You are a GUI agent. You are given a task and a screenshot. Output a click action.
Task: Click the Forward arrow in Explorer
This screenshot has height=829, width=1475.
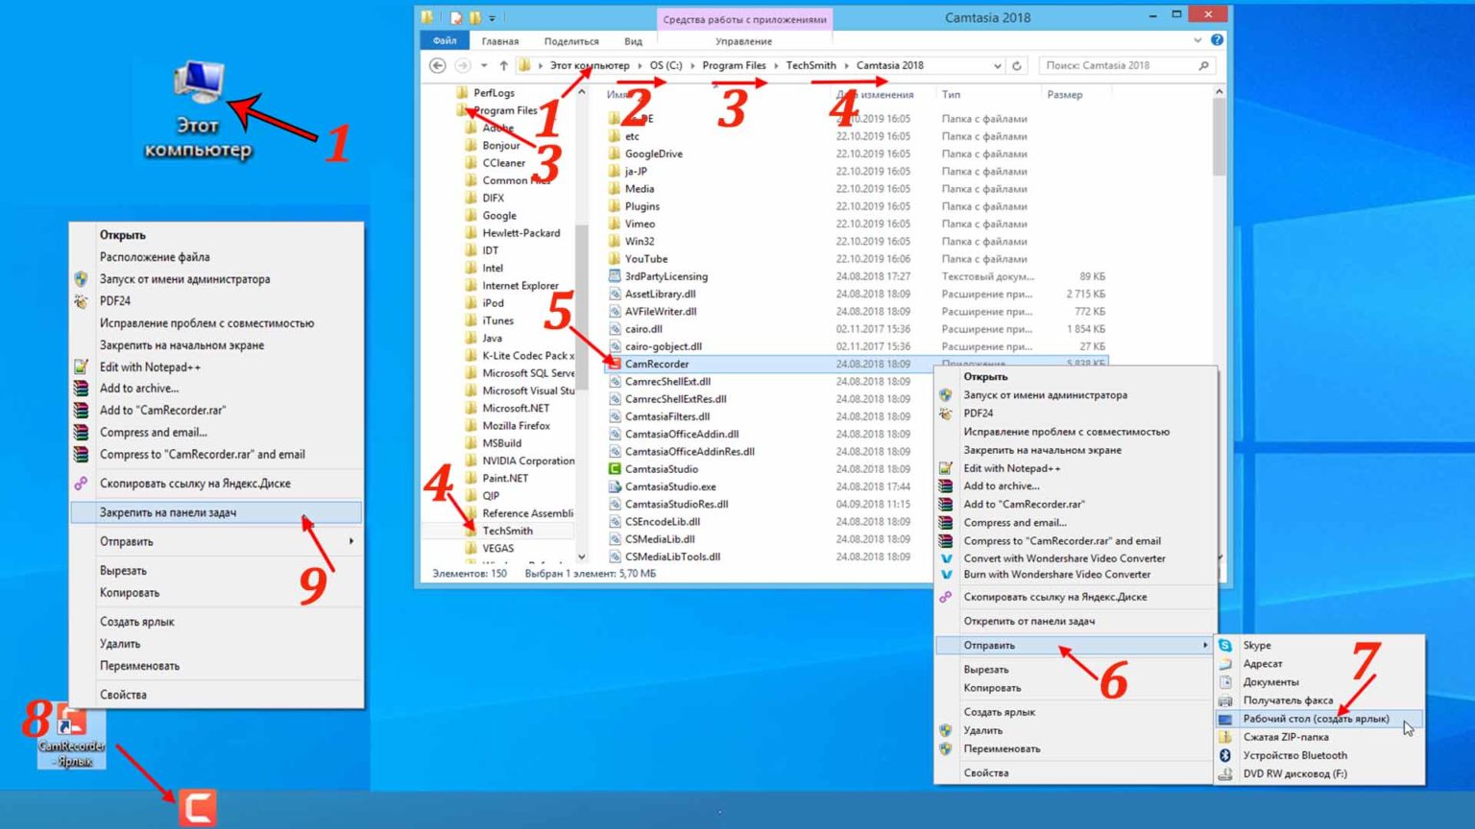[463, 65]
